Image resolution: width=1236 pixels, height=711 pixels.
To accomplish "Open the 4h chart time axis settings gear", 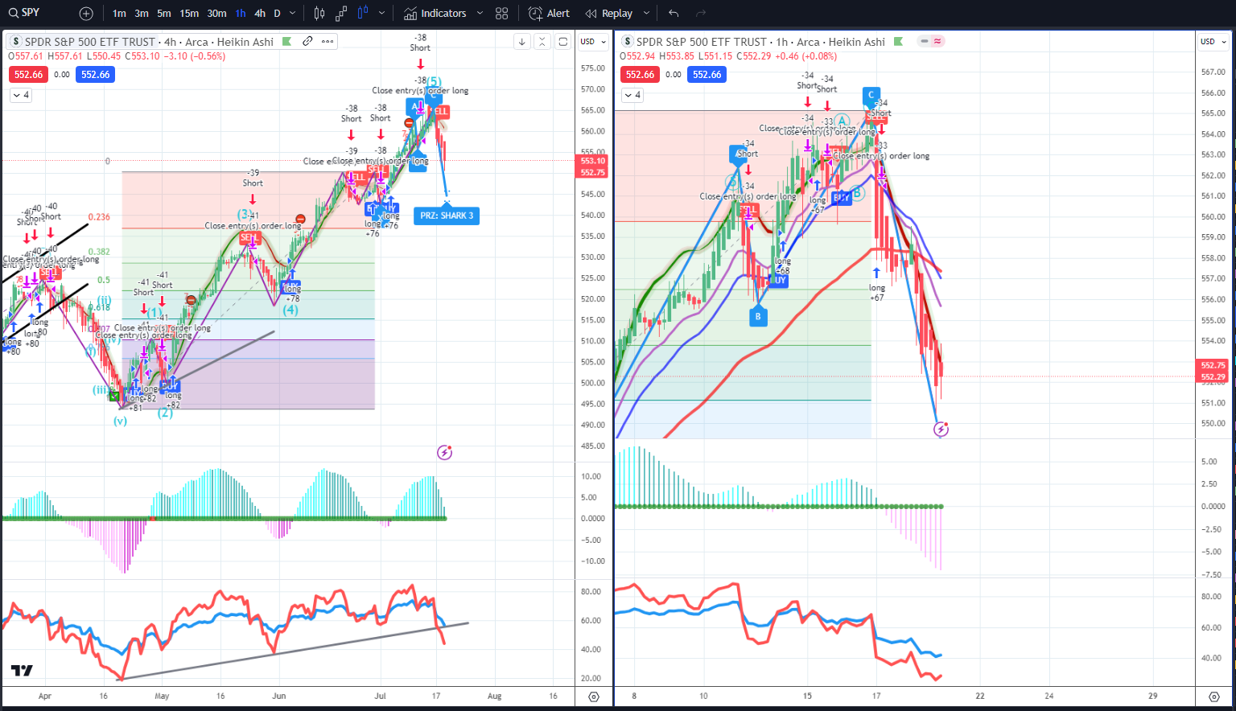I will point(594,697).
